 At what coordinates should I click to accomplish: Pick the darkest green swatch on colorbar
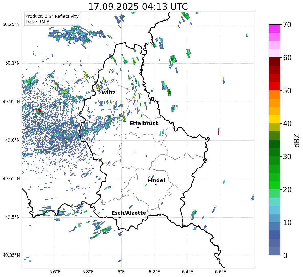pos(275,144)
